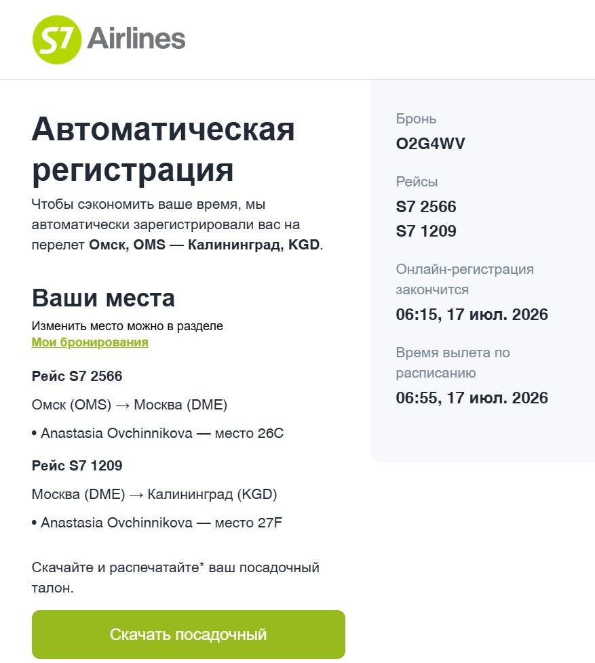The image size is (595, 663).
Task: Click the Москва (DME) → Калининград (KGD) route
Action: click(x=155, y=494)
